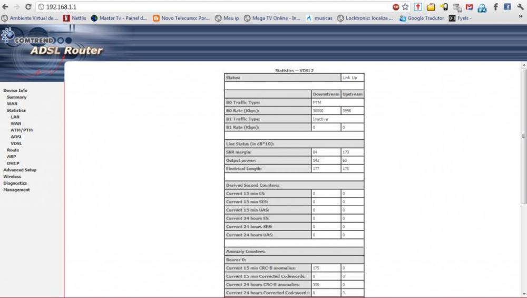Viewport: 527px width, 298px height.
Task: Open the Netflix bookmark
Action: pos(75,18)
